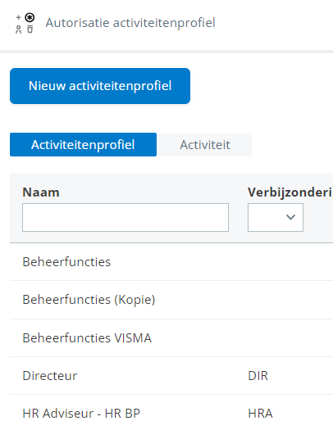This screenshot has height=430, width=333.
Task: Click the person silhouette icon in header
Action: pos(18,29)
